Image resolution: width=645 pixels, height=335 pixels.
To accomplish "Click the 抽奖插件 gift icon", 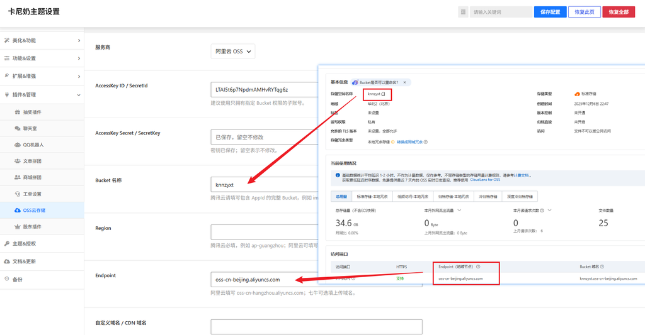I will pos(17,112).
